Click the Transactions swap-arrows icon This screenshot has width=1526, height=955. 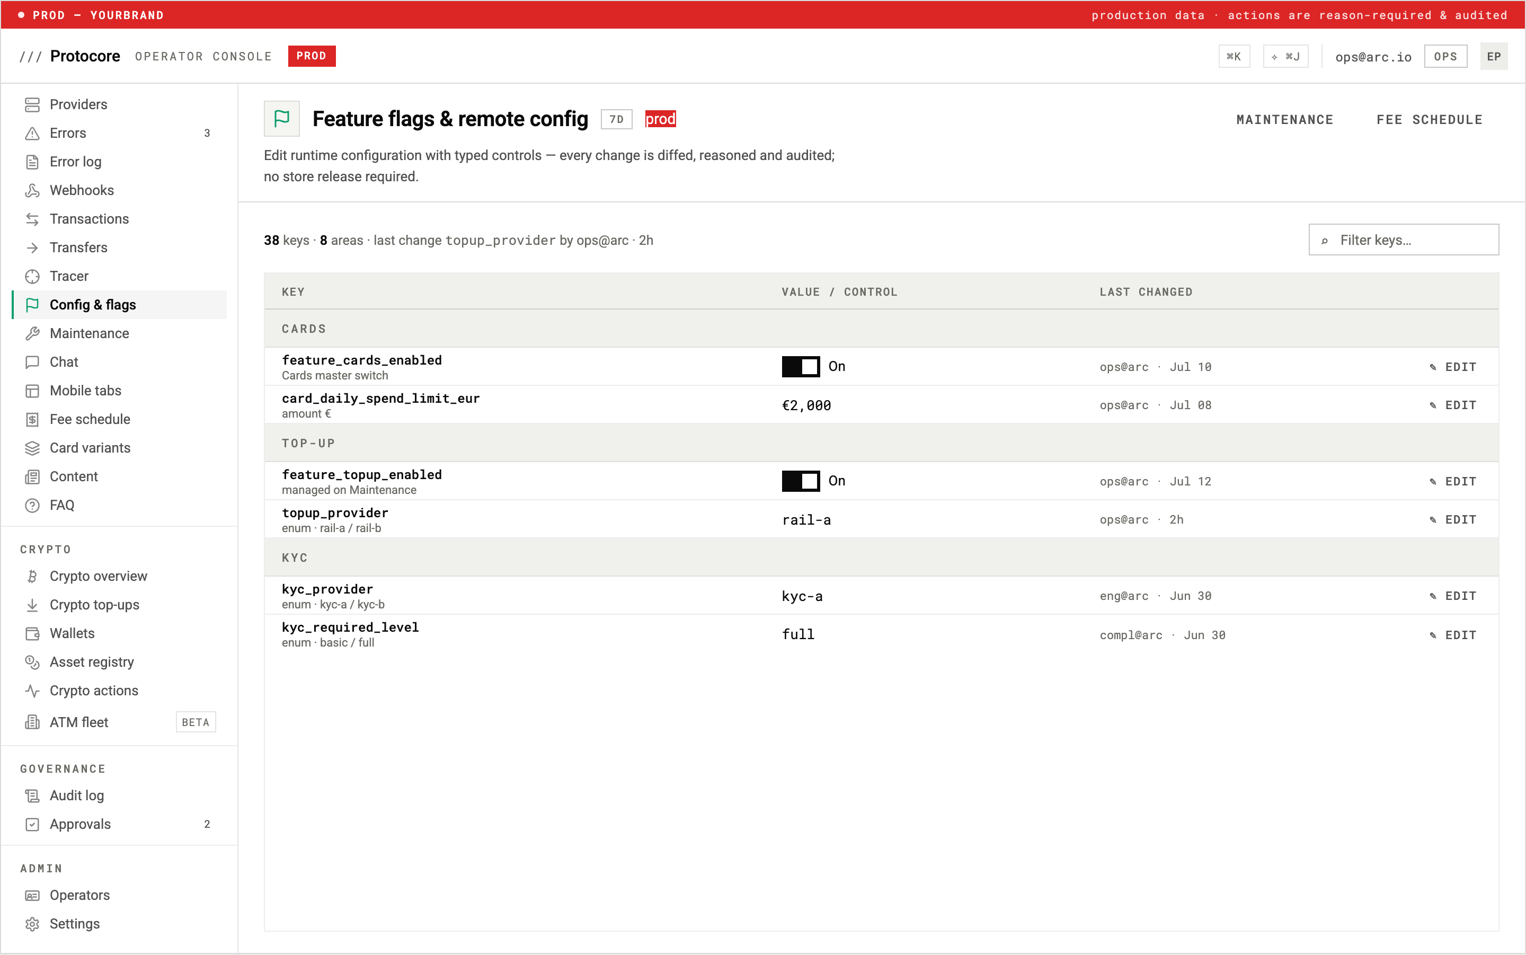click(x=32, y=219)
